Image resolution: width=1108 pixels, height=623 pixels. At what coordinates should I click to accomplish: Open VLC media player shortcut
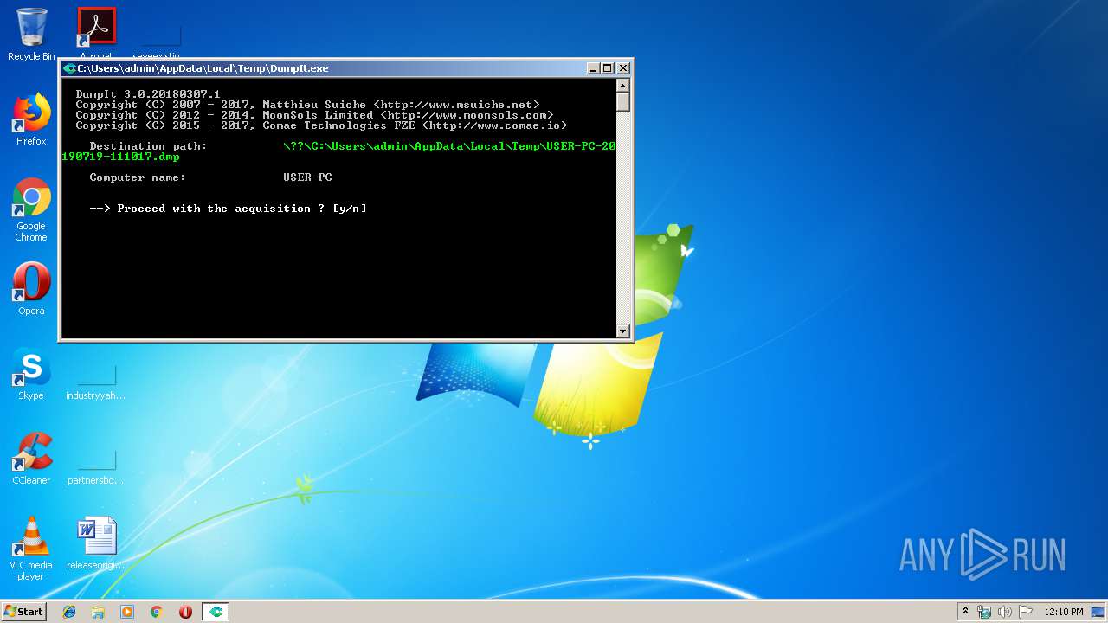tap(31, 549)
